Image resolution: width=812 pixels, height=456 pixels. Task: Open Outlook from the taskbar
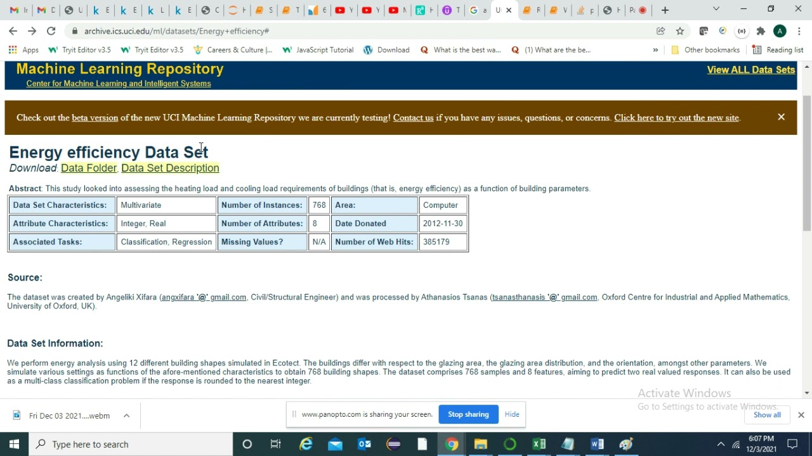(x=364, y=444)
